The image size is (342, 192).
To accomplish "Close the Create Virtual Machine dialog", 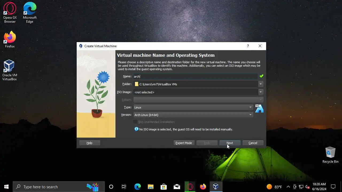I will [260, 46].
